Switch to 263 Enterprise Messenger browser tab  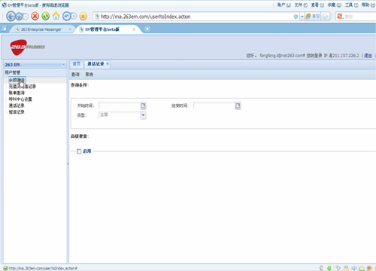click(x=41, y=29)
